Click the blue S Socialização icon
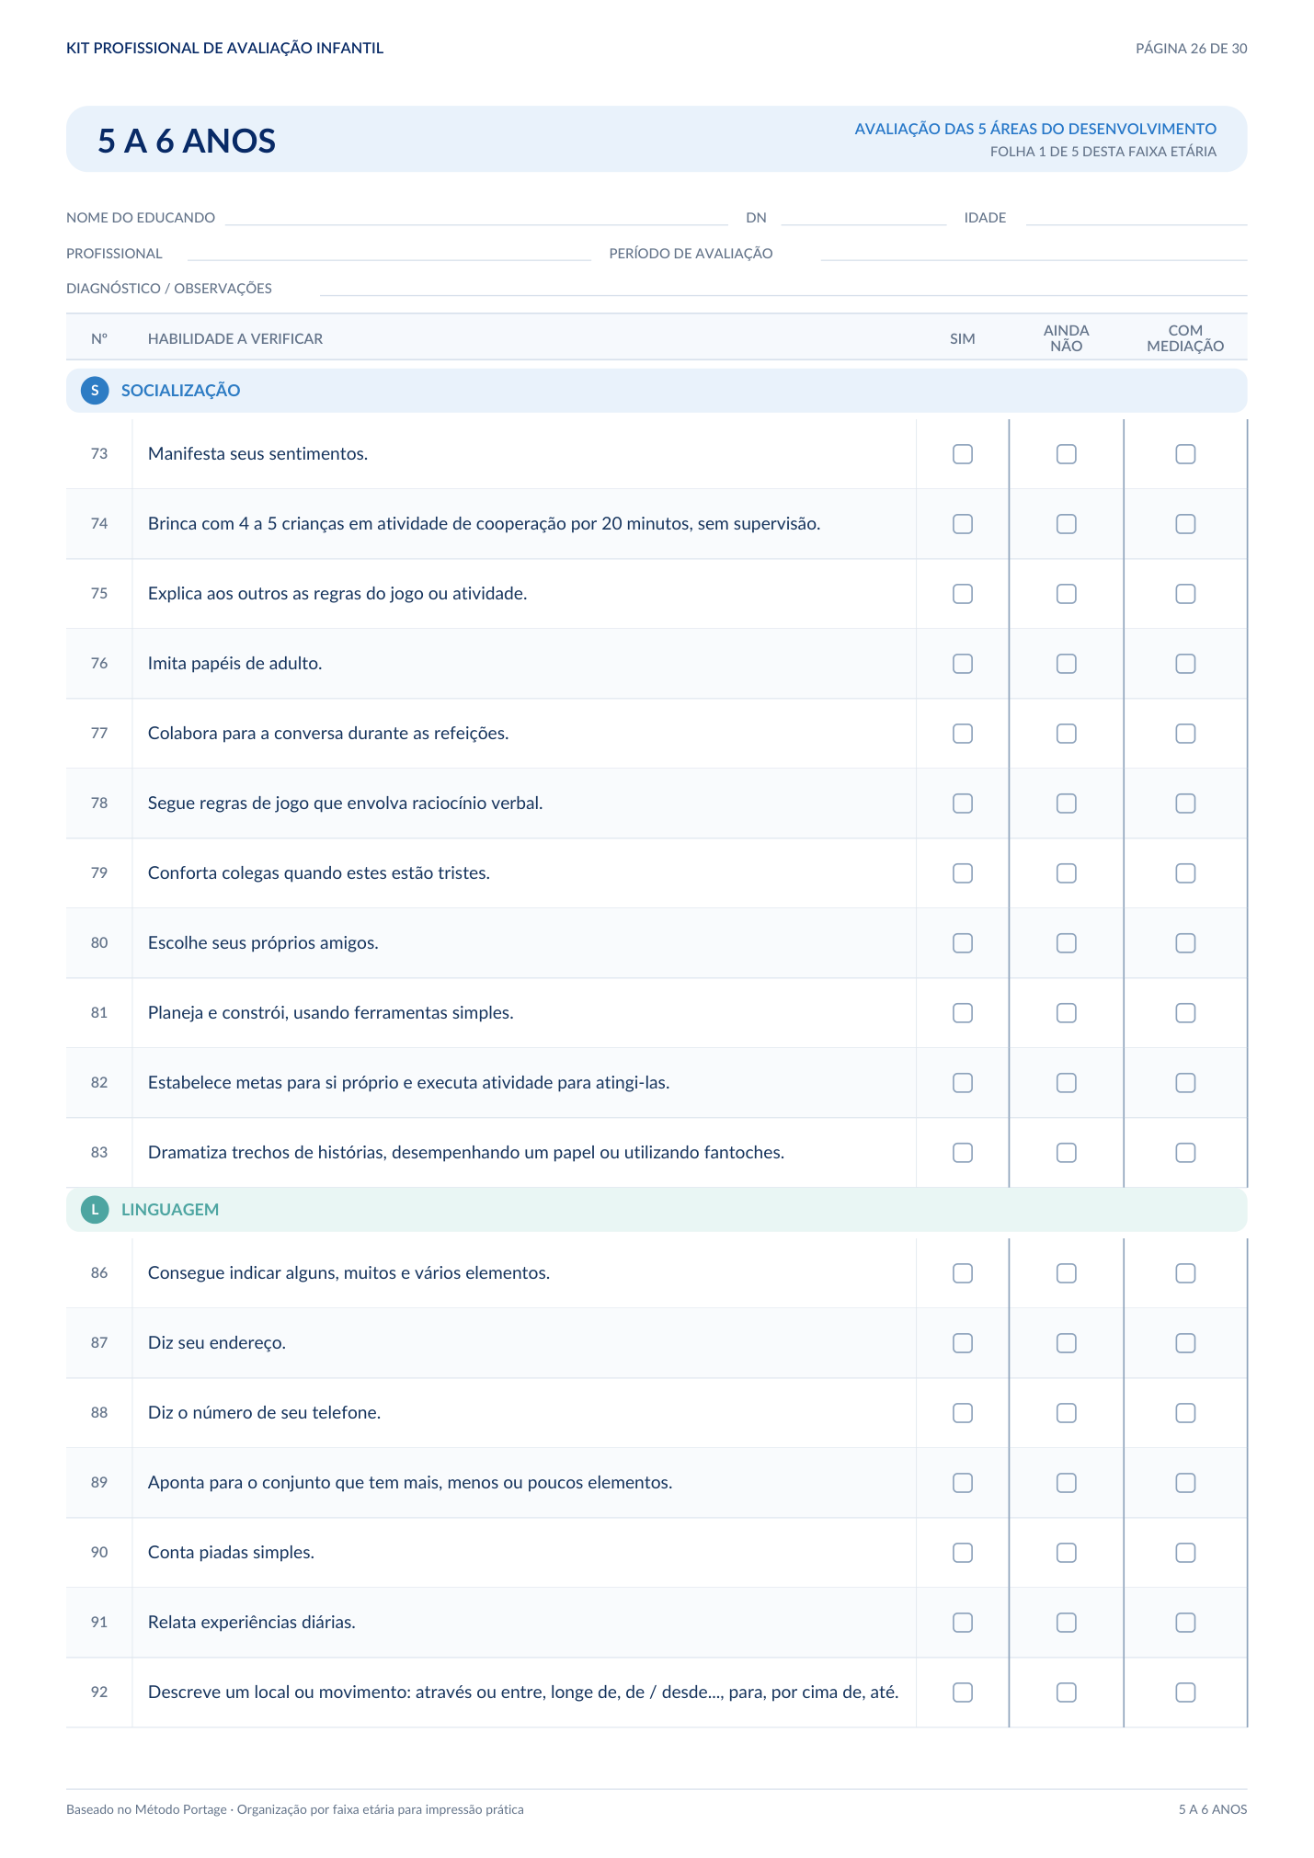The image size is (1314, 1858). pos(95,391)
